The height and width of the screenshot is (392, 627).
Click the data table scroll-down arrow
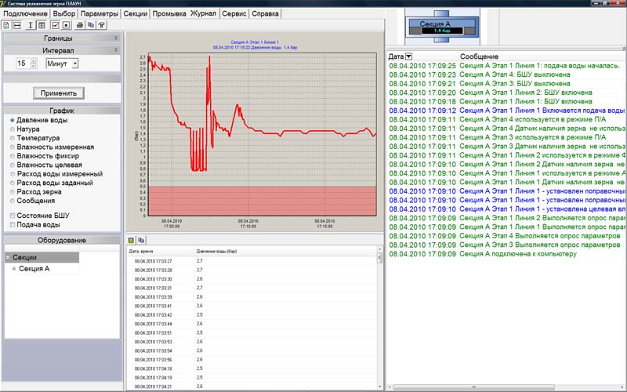coord(379,387)
